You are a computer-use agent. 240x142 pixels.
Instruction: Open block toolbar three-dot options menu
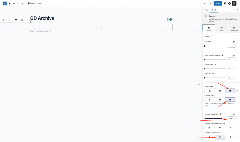tap(28, 20)
